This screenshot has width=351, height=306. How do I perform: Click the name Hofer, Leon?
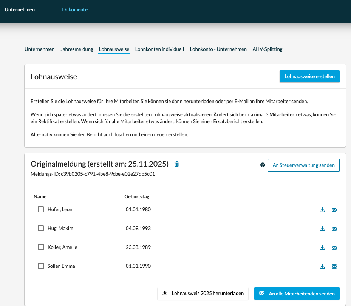(60, 210)
